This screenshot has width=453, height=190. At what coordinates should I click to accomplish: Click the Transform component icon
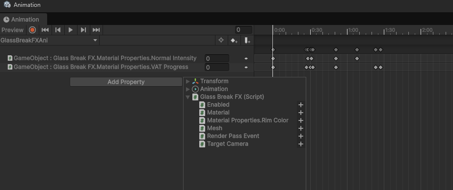[195, 81]
